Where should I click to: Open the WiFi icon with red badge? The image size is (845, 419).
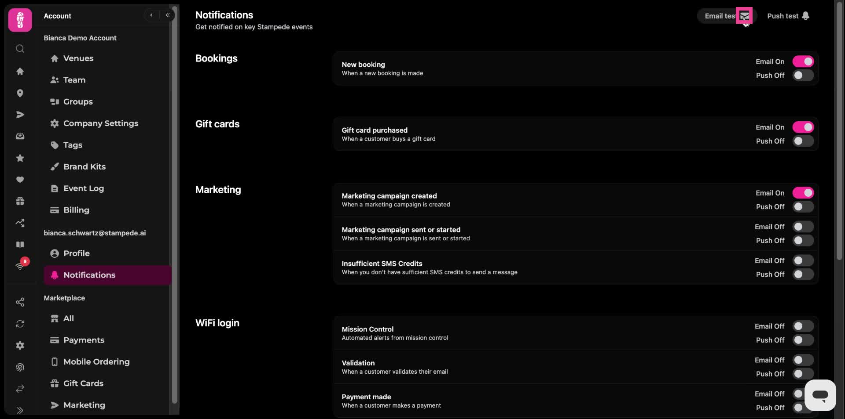[x=20, y=265]
